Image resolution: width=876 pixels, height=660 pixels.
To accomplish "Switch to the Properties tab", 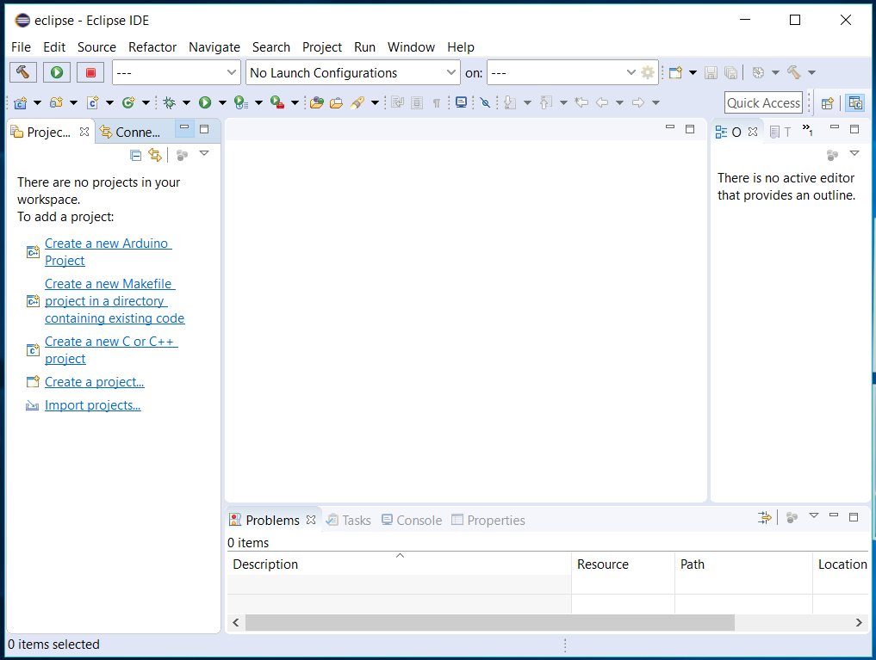I will [488, 520].
